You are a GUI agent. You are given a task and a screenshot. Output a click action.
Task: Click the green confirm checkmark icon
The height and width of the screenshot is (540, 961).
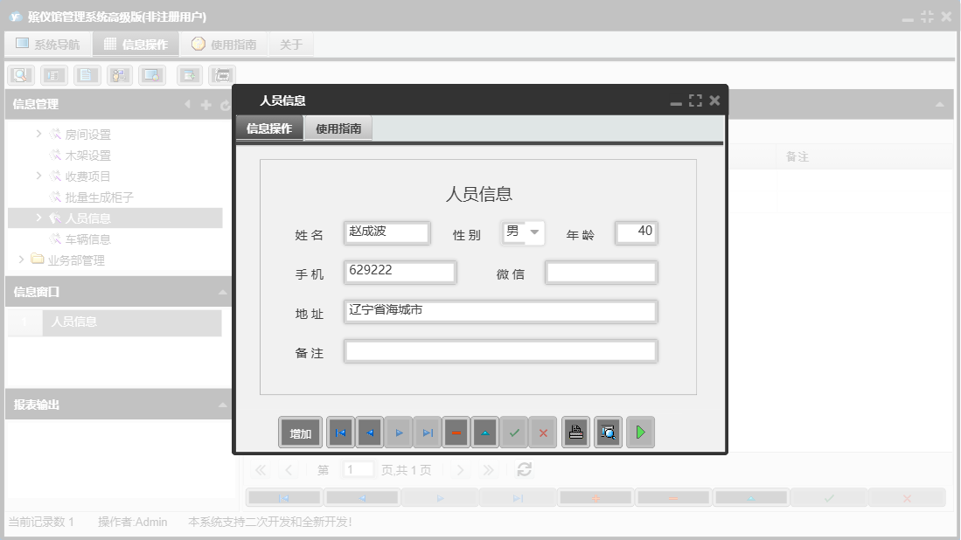coord(514,432)
